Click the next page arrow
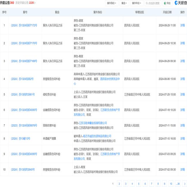 (185, 184)
